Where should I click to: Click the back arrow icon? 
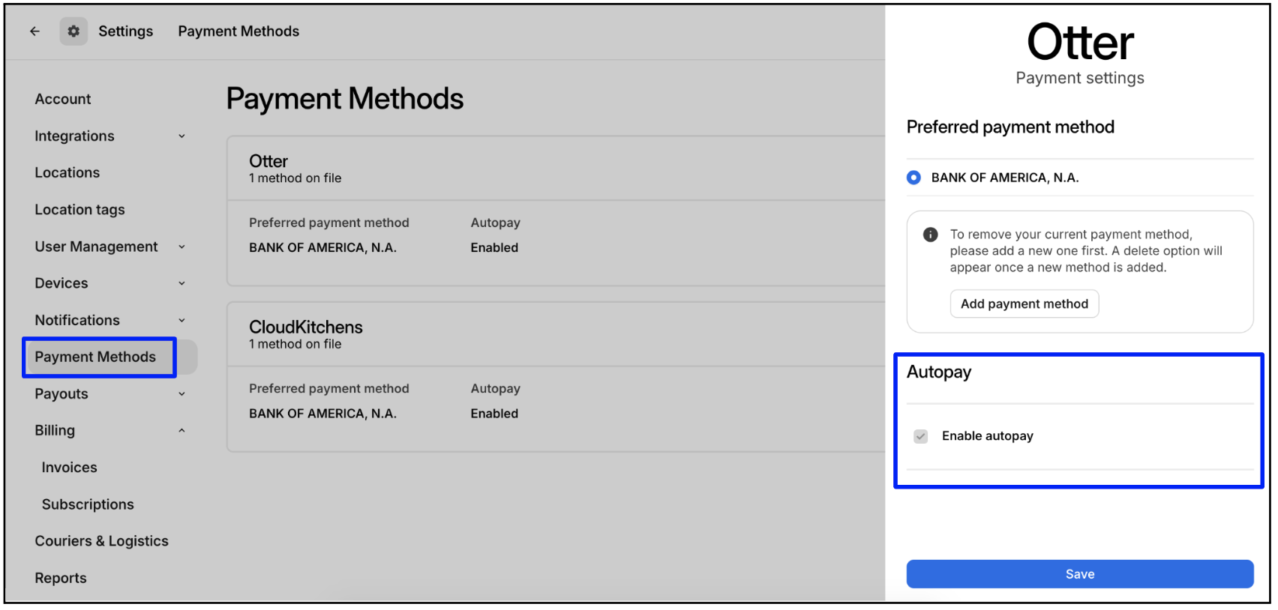[34, 31]
